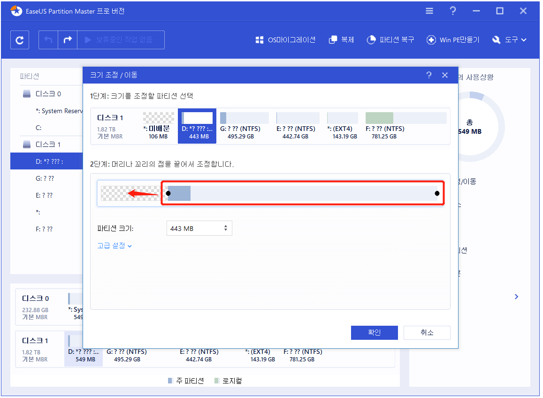Click the partition size spinner arrows
The image size is (543, 398).
(x=226, y=228)
